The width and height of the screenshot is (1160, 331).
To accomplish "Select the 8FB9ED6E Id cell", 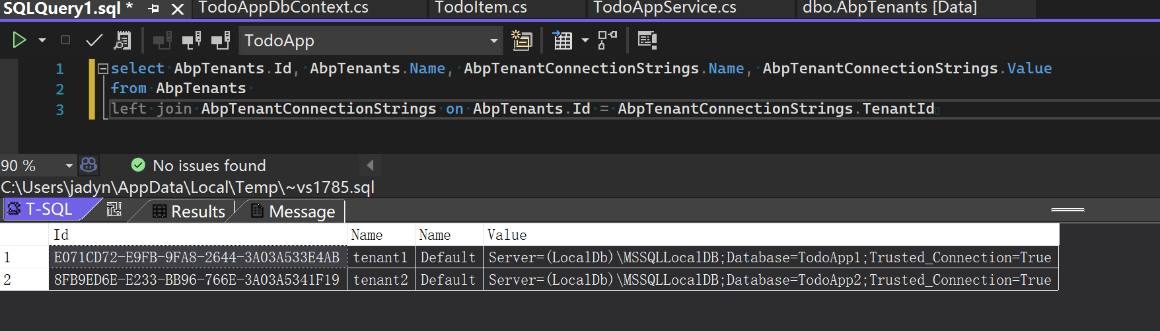I will (x=198, y=279).
